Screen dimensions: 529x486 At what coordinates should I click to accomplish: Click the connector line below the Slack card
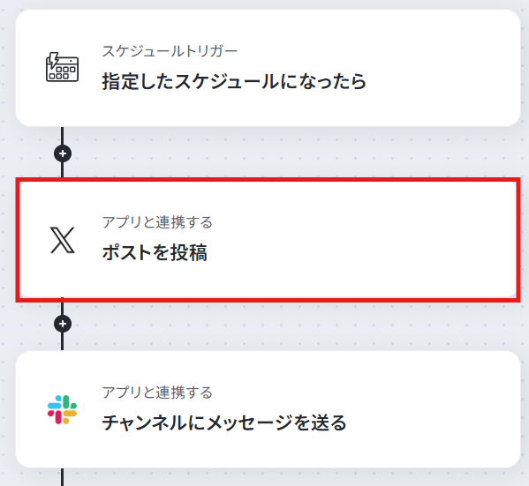63,477
